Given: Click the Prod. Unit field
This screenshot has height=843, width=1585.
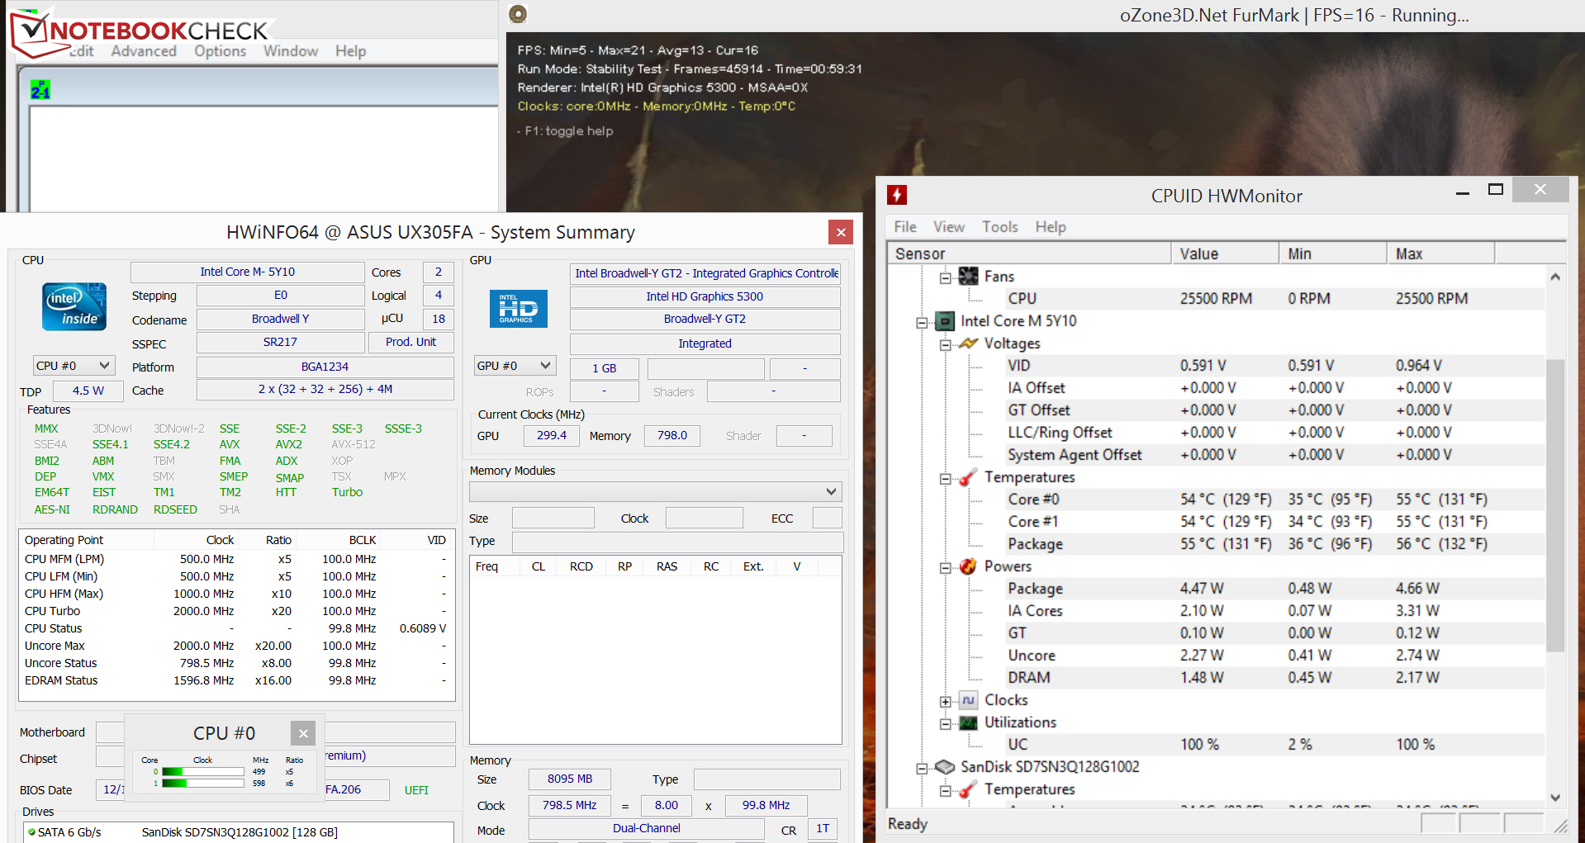Looking at the screenshot, I should [x=410, y=342].
